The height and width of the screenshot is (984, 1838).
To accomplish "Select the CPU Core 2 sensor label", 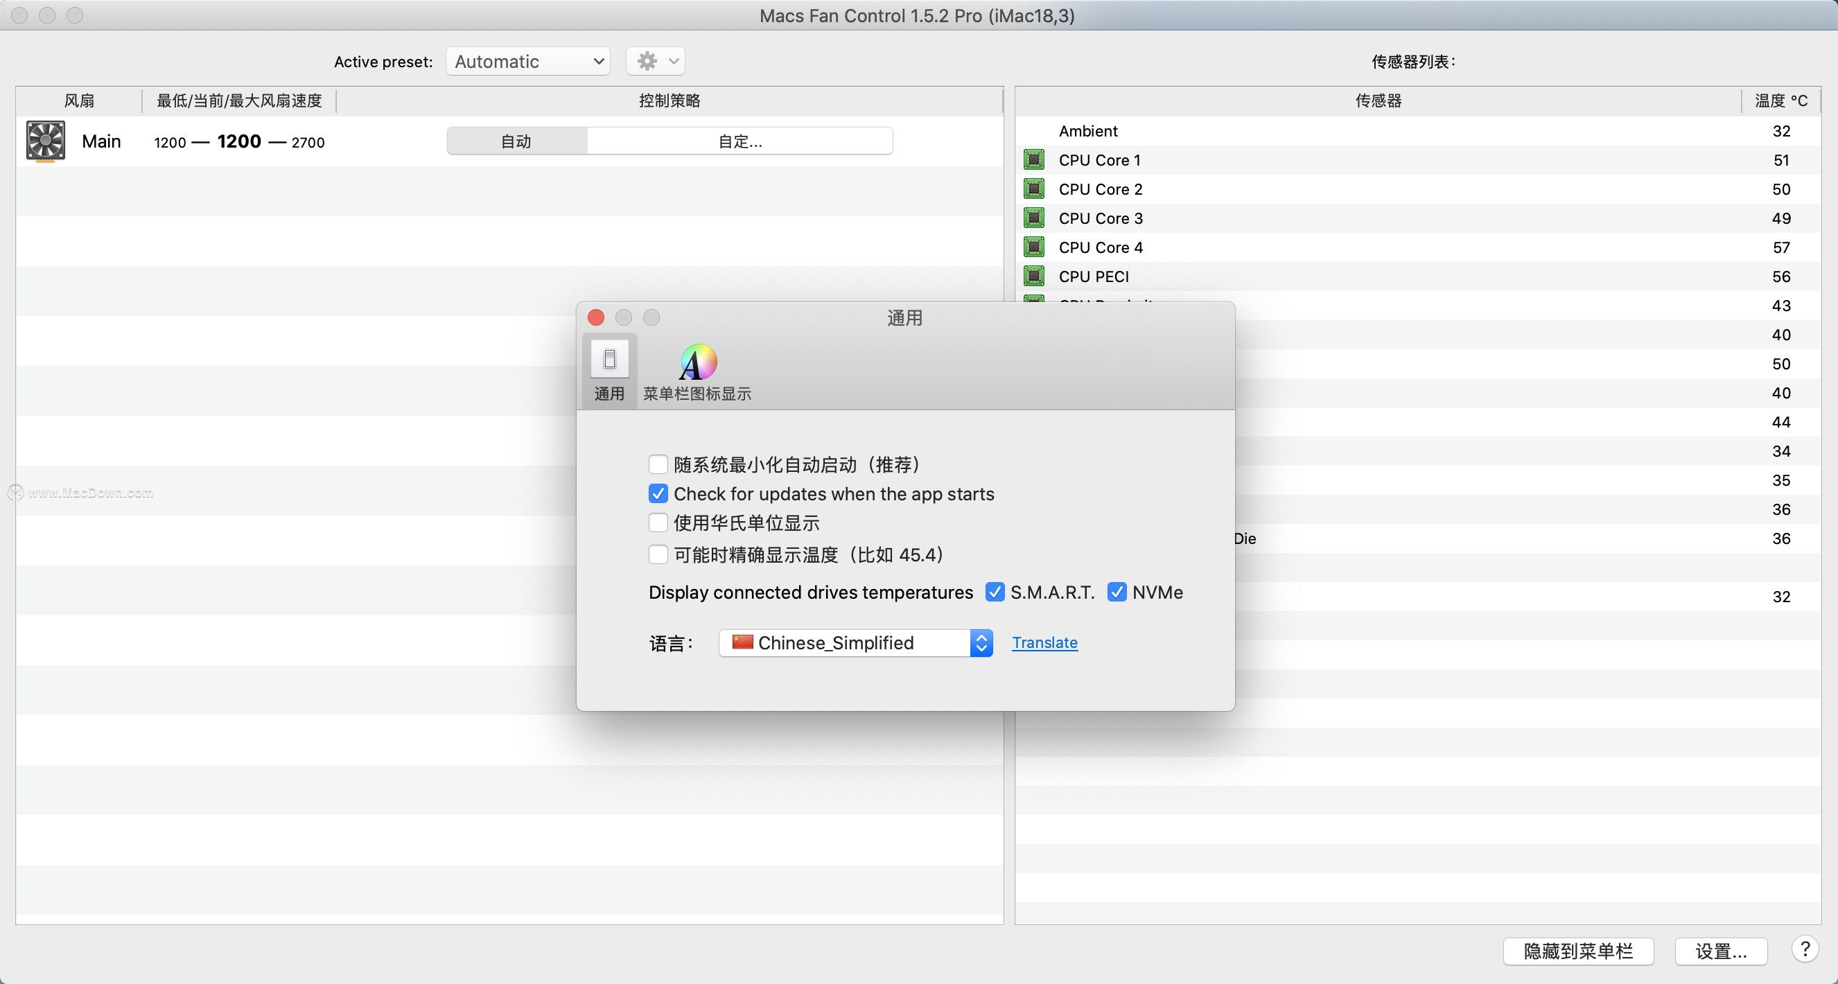I will click(1100, 189).
